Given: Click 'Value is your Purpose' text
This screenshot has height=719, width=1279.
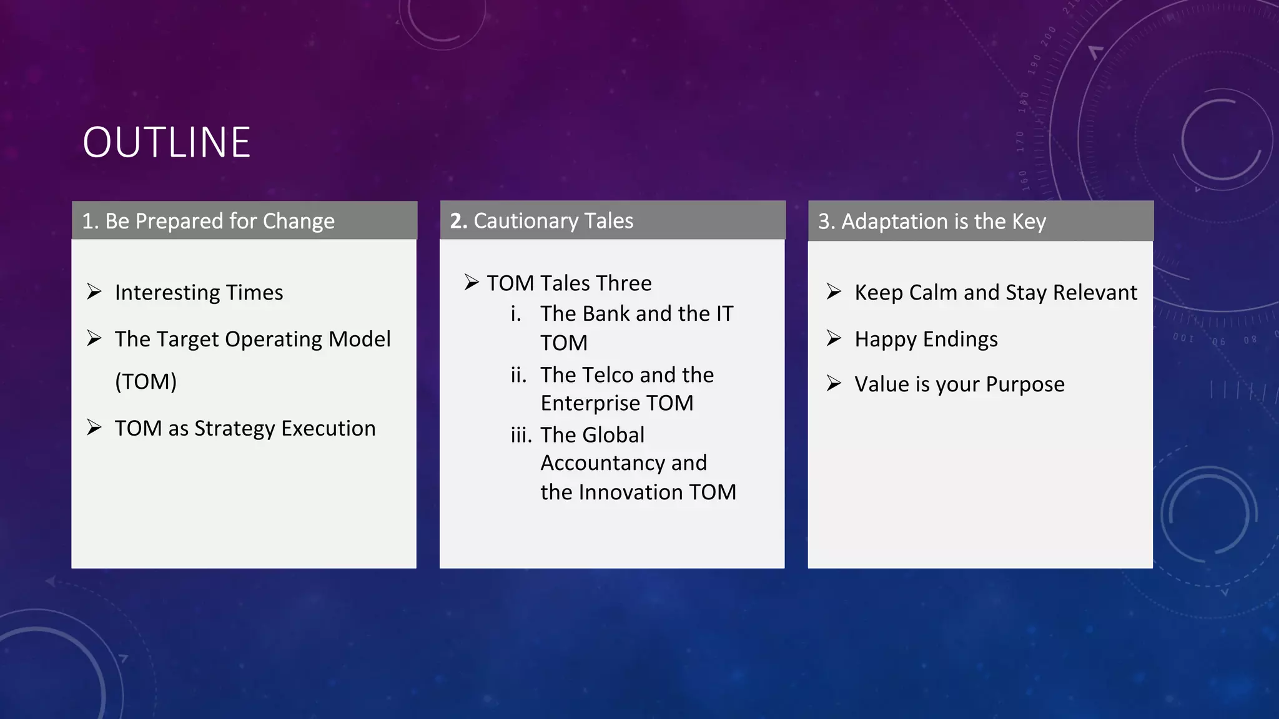Looking at the screenshot, I should click(959, 384).
